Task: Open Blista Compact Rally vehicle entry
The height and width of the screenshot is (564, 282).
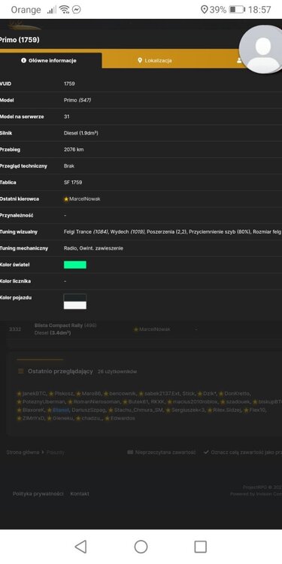Action: (x=59, y=325)
